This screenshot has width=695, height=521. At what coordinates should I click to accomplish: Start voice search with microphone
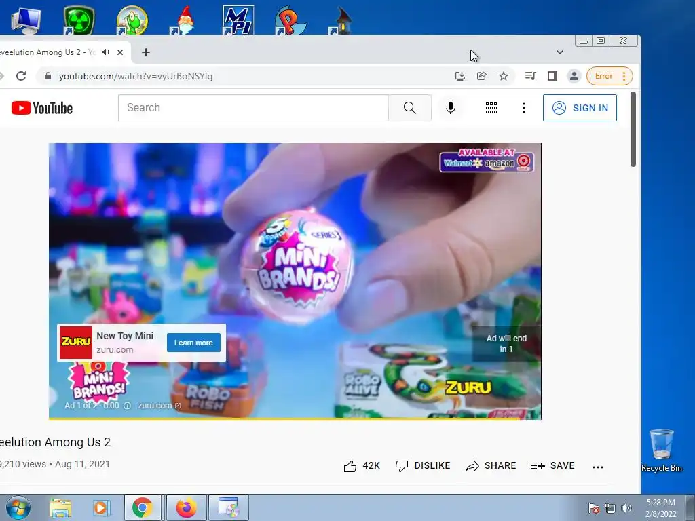[x=451, y=108]
